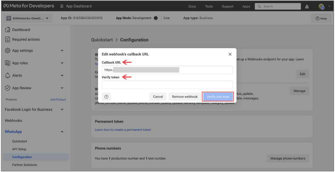The width and height of the screenshot is (335, 172).
Task: Click the search magnifier icon
Action: coord(259,6)
